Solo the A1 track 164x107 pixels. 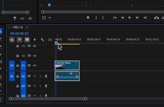pyautogui.click(x=40, y=76)
